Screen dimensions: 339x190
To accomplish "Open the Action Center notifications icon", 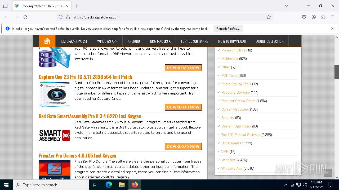I will pos(330,185).
